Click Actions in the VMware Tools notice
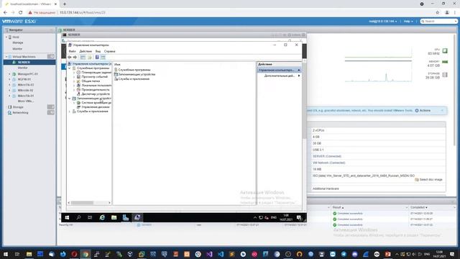This screenshot has width=460, height=259. (423, 111)
